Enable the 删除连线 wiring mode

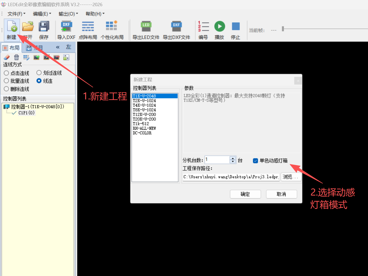[x=6, y=89]
